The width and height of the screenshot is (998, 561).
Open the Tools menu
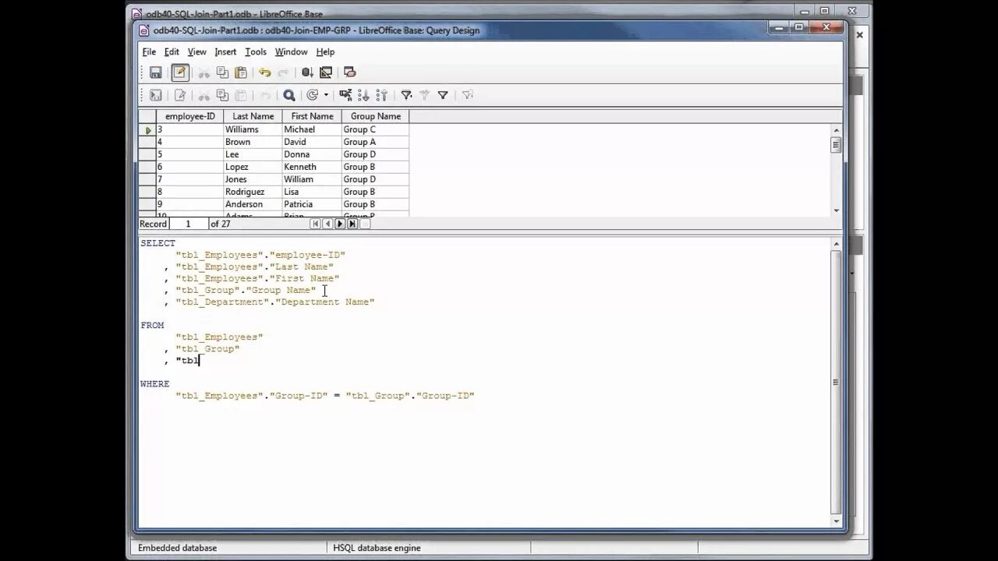[256, 51]
